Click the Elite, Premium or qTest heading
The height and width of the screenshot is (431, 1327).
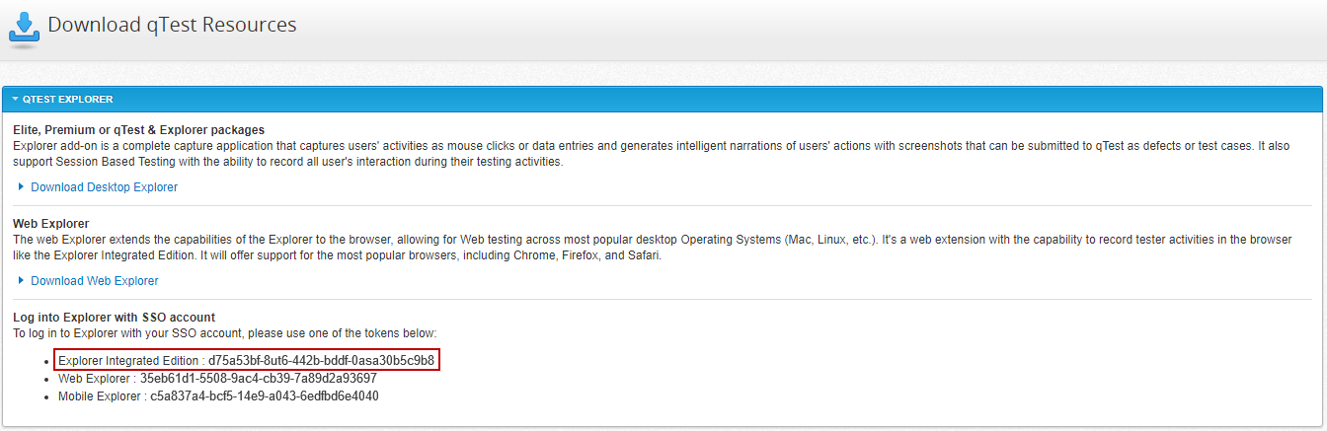click(138, 130)
